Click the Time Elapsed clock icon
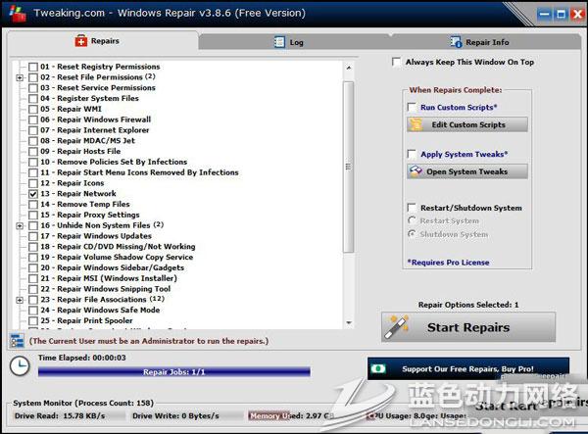Screen dimensions: 588x434 point(19,364)
